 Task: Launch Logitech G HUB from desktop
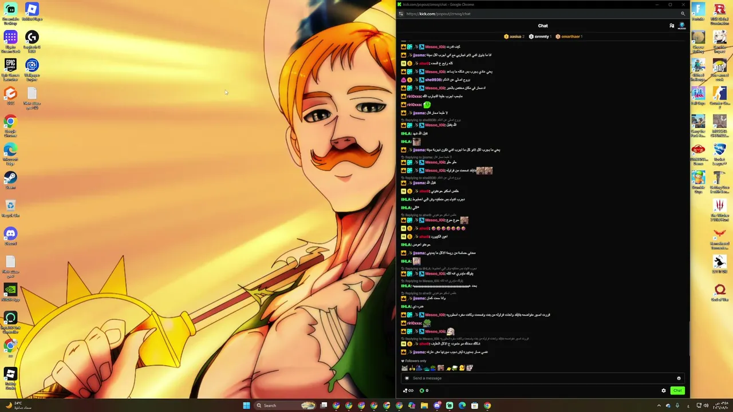pyautogui.click(x=32, y=41)
